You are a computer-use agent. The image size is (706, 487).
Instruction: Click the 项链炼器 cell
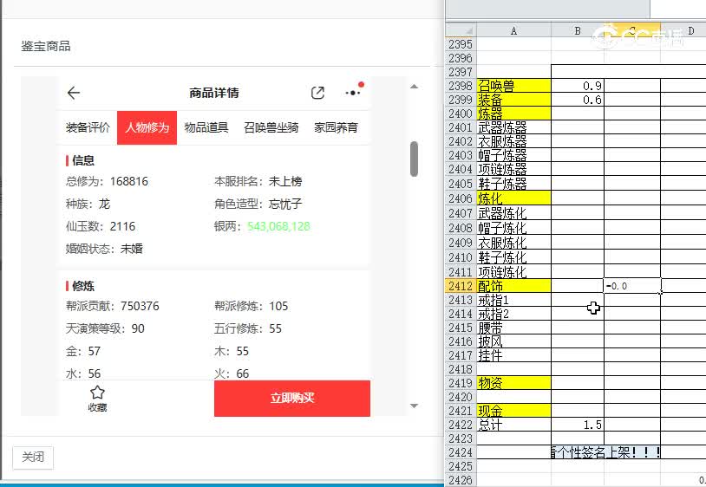[513, 169]
